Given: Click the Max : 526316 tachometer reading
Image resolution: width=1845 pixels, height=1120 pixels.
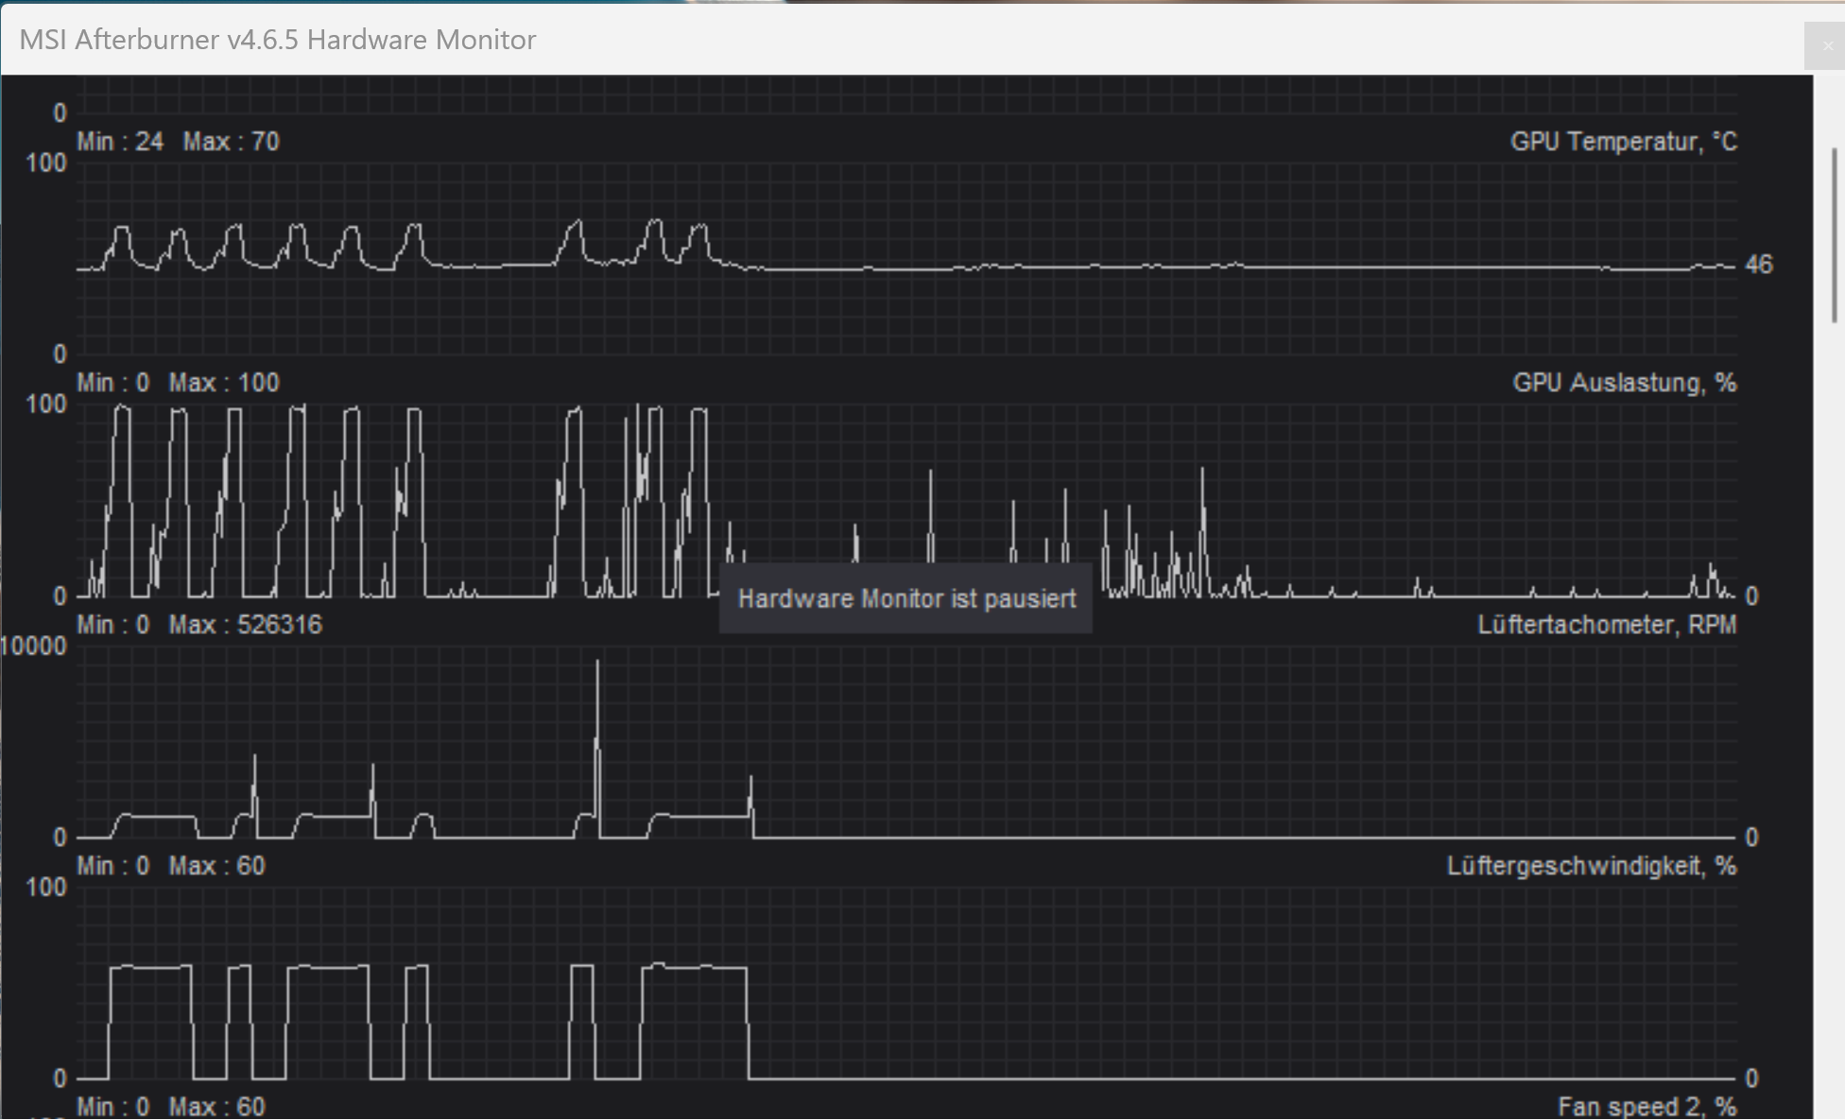Looking at the screenshot, I should [x=245, y=625].
